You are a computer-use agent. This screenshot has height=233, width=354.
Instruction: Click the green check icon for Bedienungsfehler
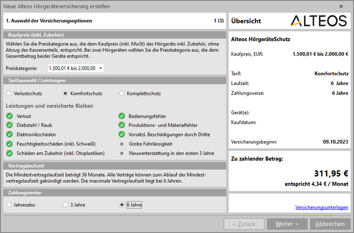(122, 116)
